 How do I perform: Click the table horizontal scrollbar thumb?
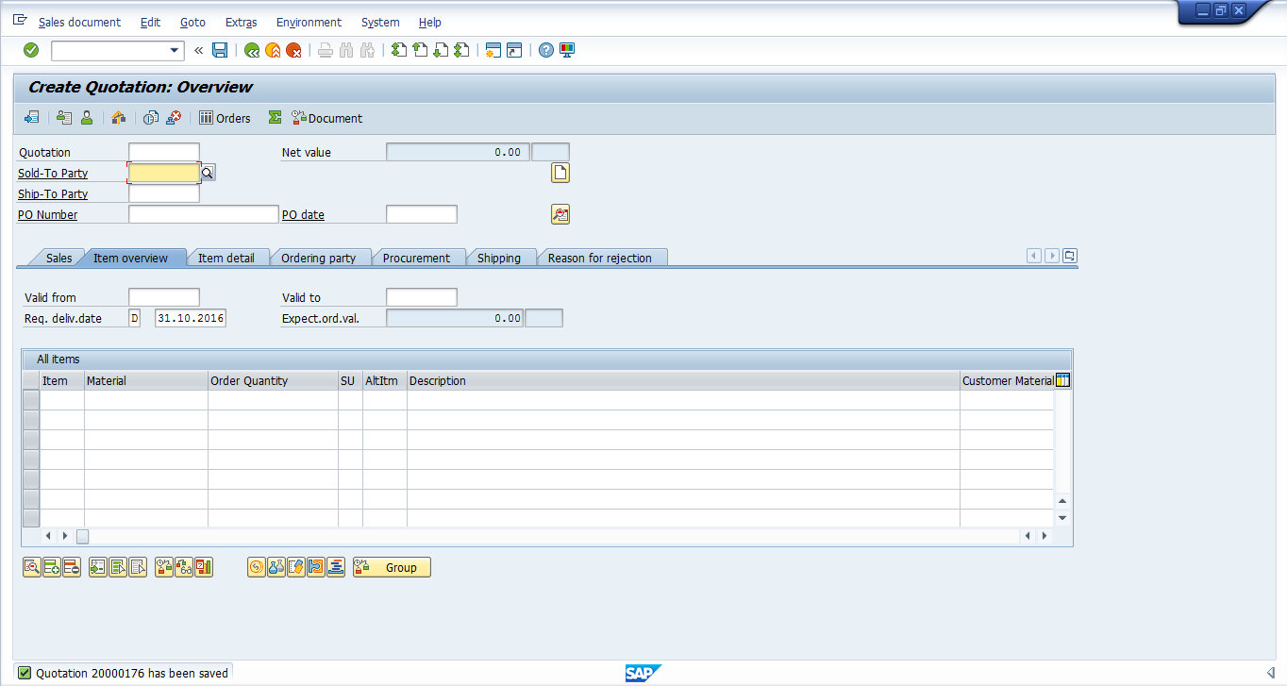click(x=82, y=536)
